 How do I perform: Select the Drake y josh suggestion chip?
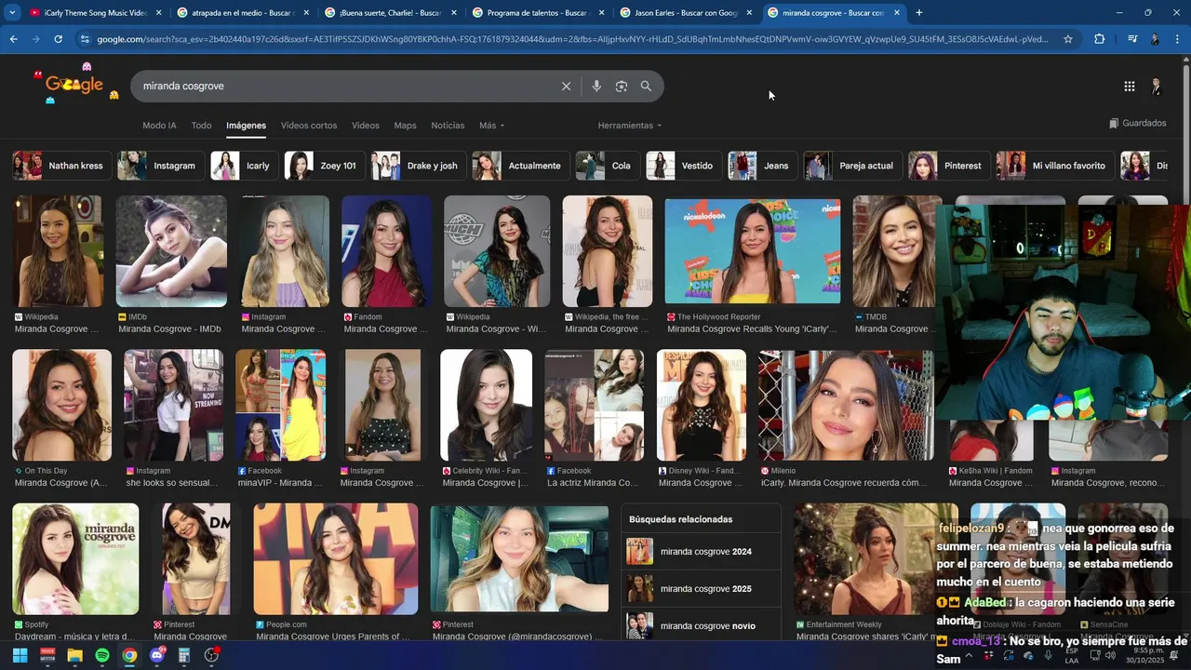pos(419,166)
